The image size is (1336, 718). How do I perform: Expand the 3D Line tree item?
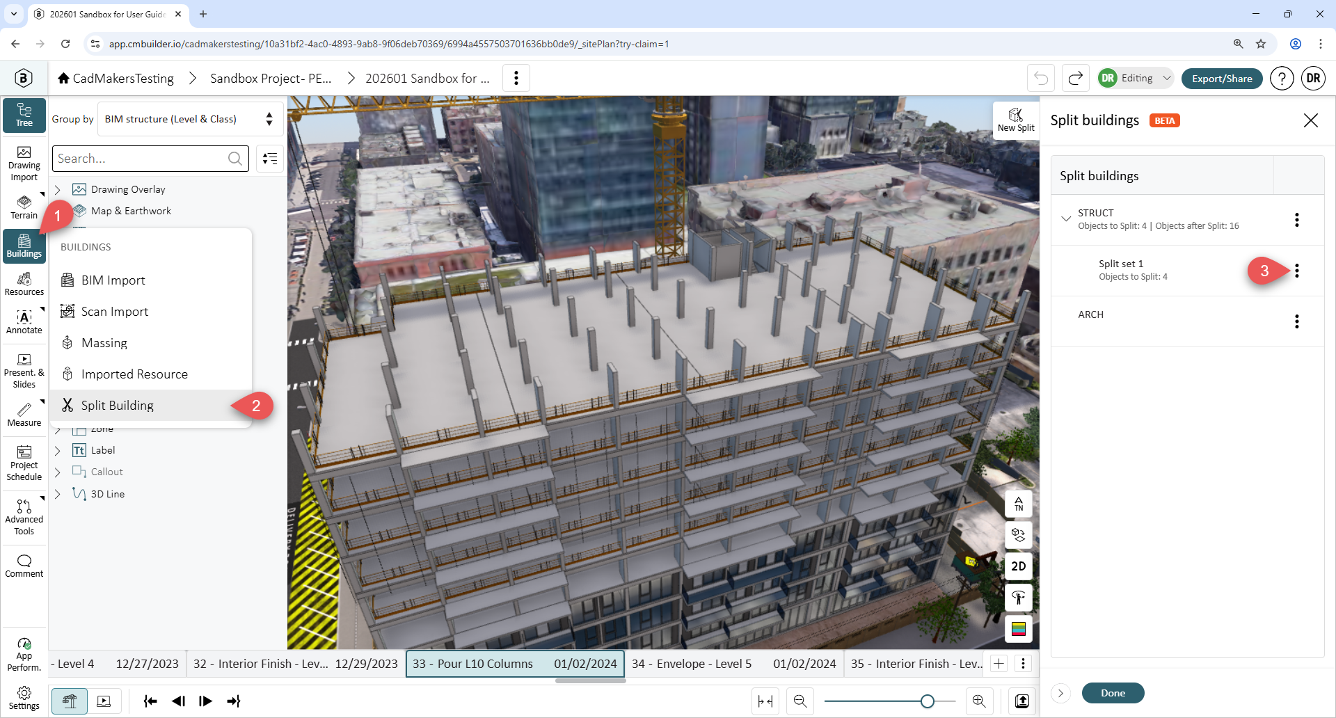click(58, 494)
